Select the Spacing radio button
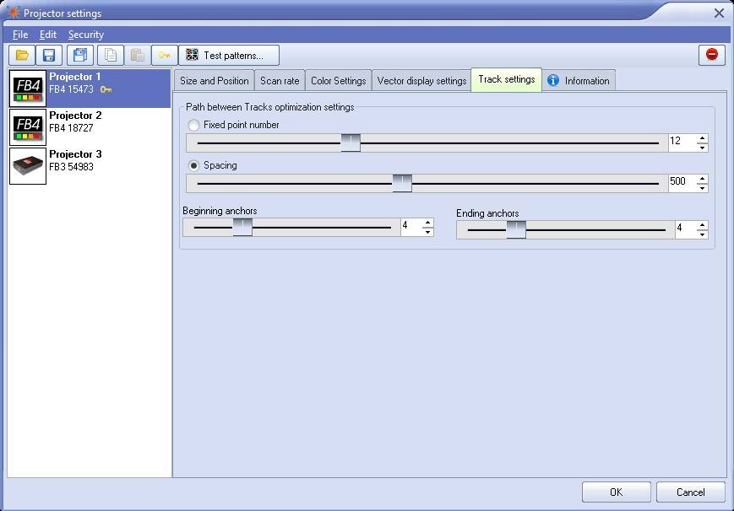734x511 pixels. (x=194, y=165)
